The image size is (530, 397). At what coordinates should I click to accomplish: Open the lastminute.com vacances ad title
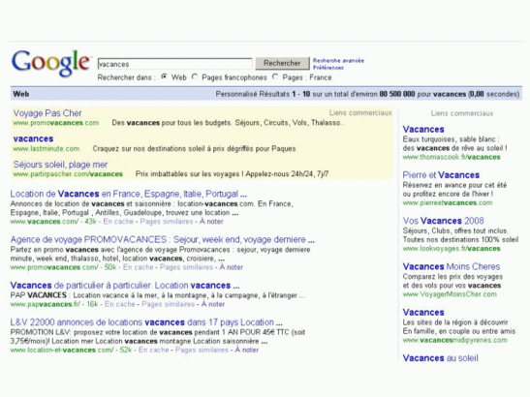coord(33,138)
